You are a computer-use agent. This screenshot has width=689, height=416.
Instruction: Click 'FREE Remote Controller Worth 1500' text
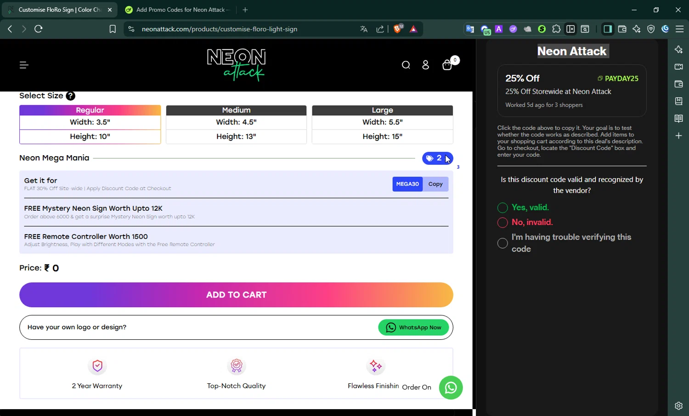[86, 236]
